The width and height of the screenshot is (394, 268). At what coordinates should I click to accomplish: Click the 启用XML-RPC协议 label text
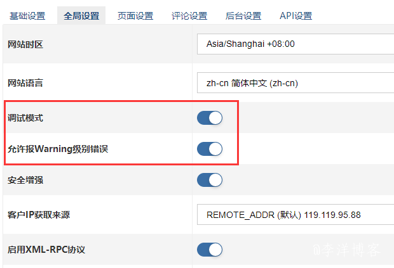coord(46,250)
